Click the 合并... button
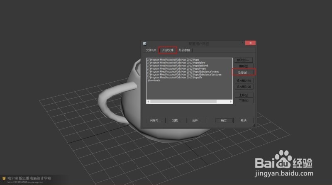The height and width of the screenshot is (185, 332). coord(196,120)
